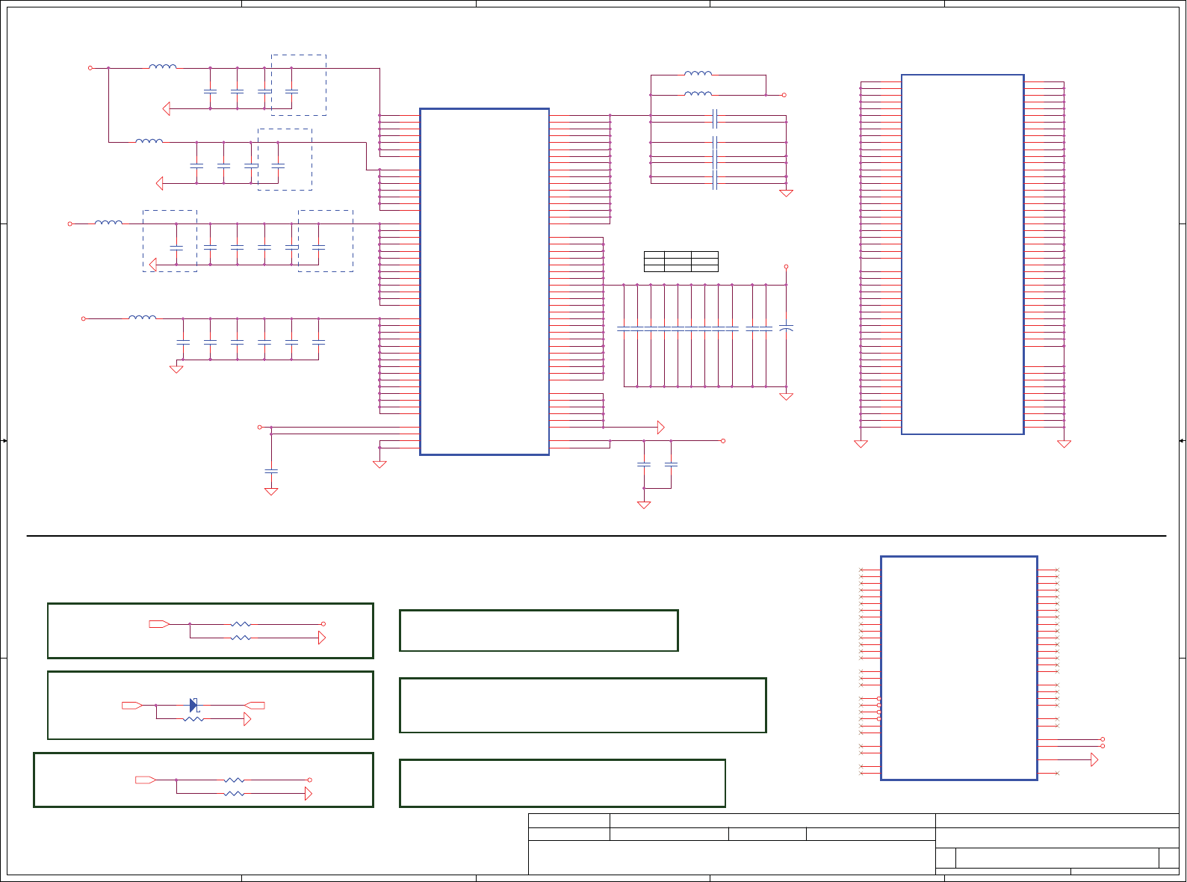Click the inductor on the third left power rail
Image resolution: width=1187 pixels, height=882 pixels.
tap(109, 222)
